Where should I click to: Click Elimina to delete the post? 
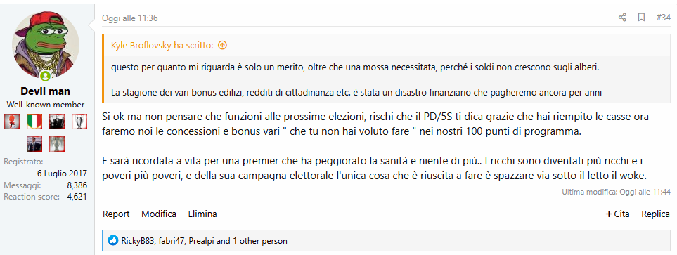point(202,214)
